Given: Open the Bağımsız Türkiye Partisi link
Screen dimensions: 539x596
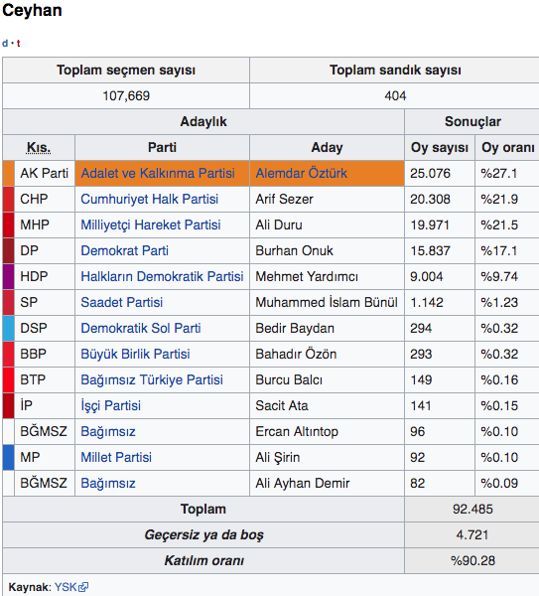Looking at the screenshot, I should click(152, 380).
